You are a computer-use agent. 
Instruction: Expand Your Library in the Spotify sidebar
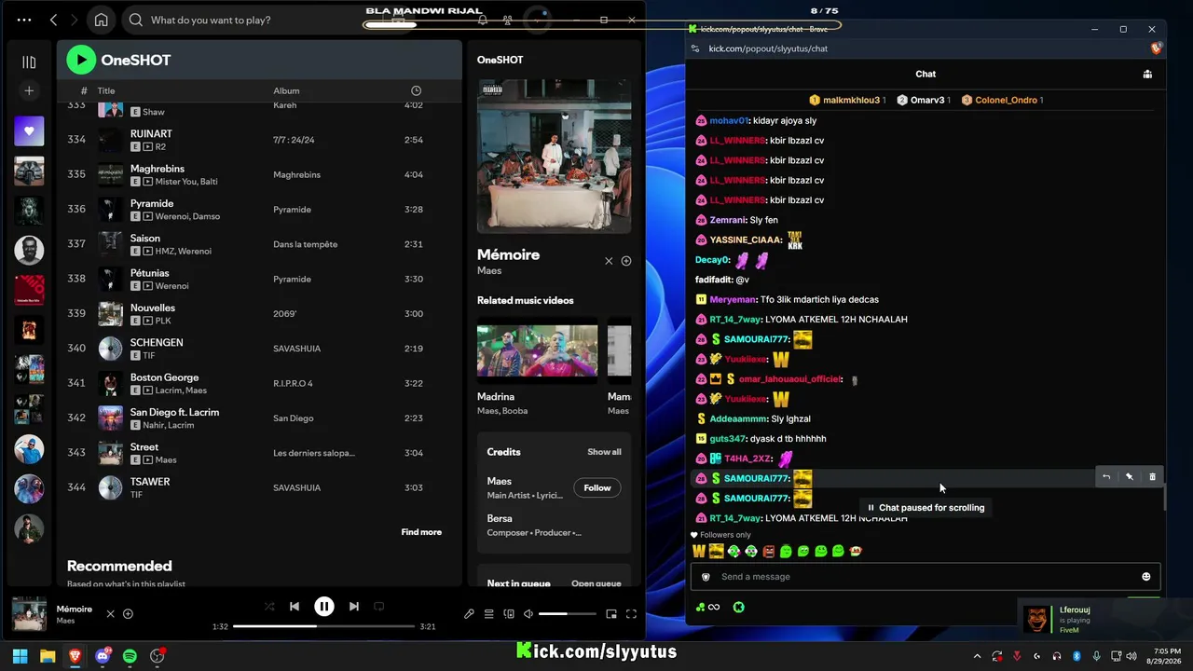(x=29, y=62)
